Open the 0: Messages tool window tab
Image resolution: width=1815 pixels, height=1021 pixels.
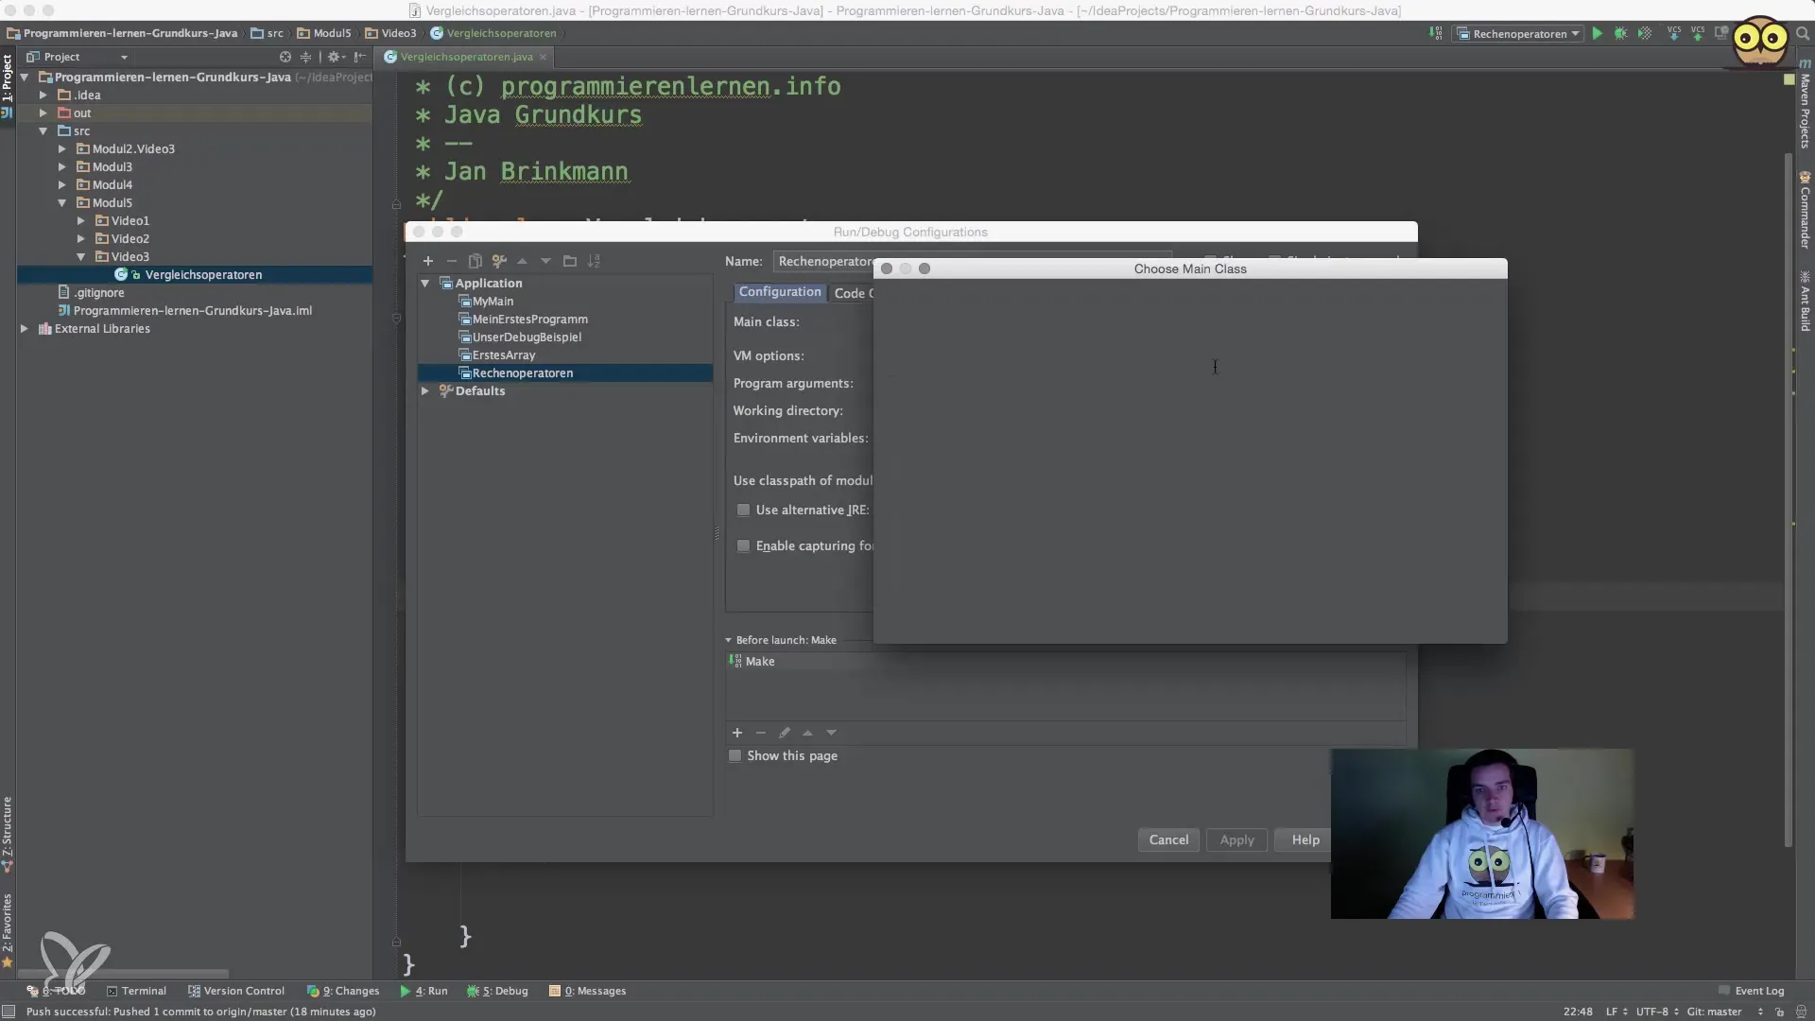click(x=587, y=991)
